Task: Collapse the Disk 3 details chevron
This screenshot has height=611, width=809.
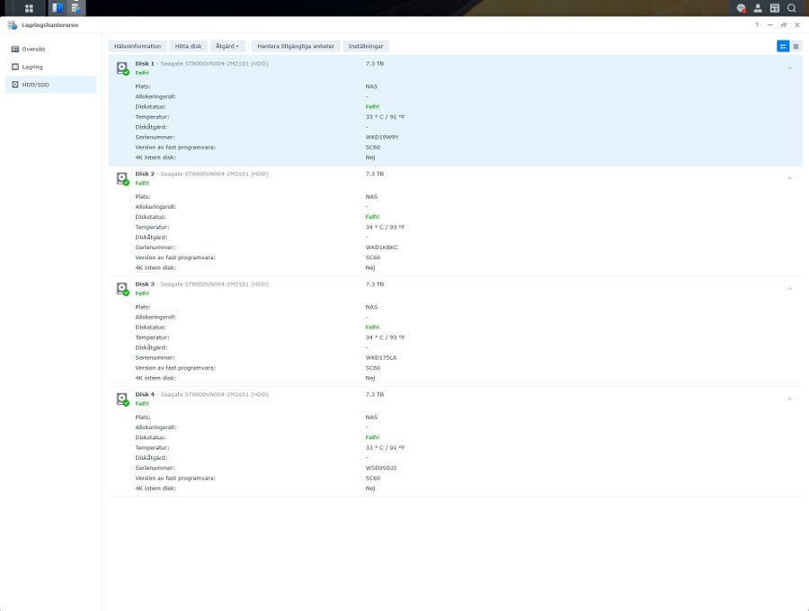Action: point(789,289)
